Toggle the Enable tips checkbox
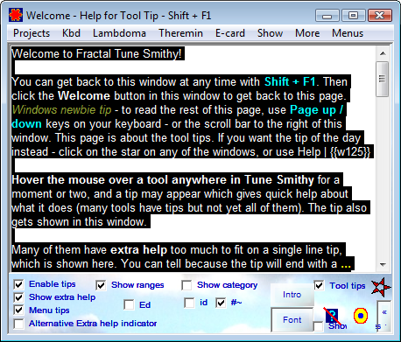This screenshot has width=401, height=342. [x=19, y=284]
